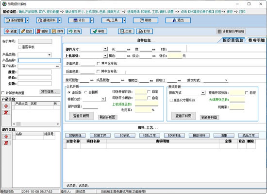Click the 审核 (Approve) checkmark button
This screenshot has width=267, height=194.
click(x=99, y=32)
